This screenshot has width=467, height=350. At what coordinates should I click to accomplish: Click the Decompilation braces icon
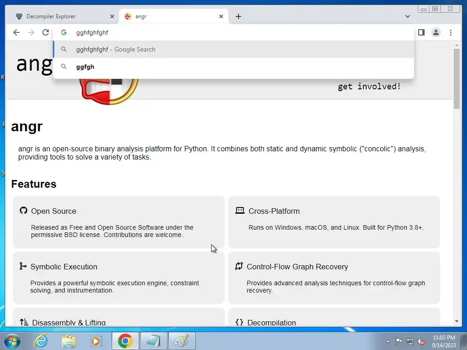[239, 322]
